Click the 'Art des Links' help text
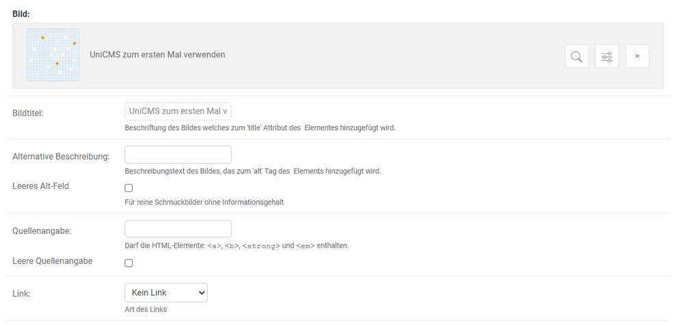The height and width of the screenshot is (326, 678). tap(146, 309)
